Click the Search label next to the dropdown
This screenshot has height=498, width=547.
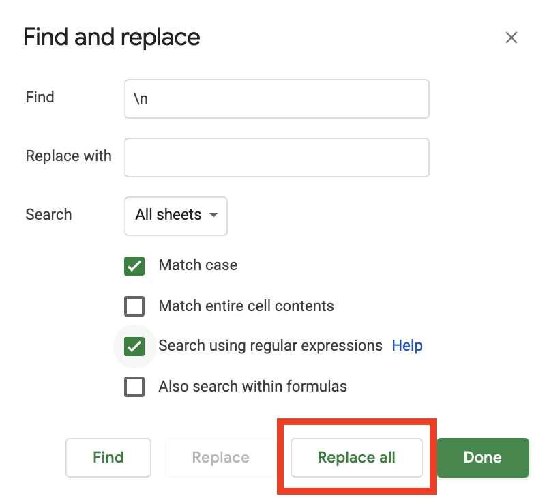tap(48, 214)
